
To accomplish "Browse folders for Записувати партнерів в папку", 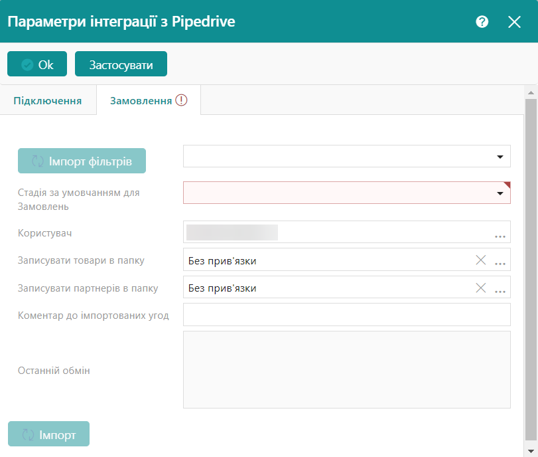I will point(500,291).
